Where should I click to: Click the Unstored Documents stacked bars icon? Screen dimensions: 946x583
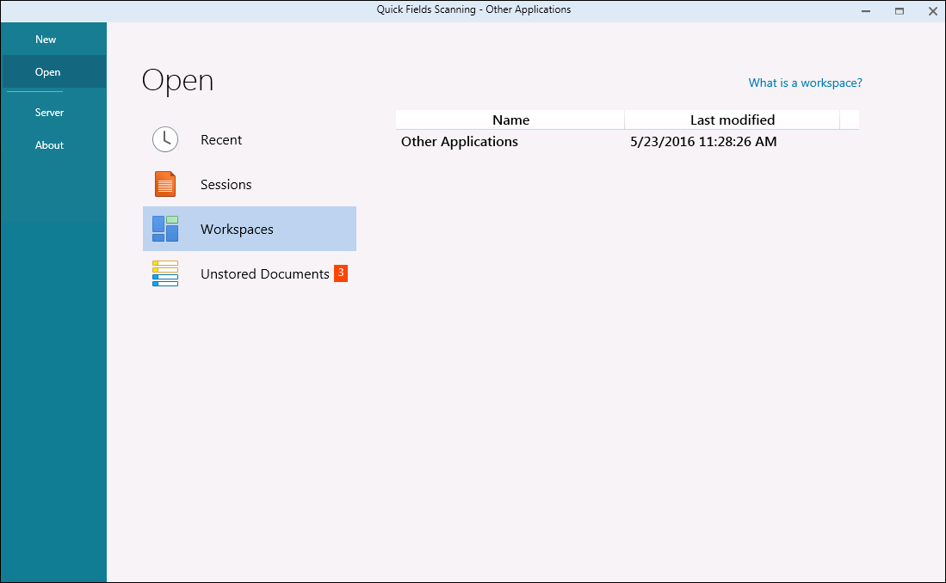coord(165,273)
